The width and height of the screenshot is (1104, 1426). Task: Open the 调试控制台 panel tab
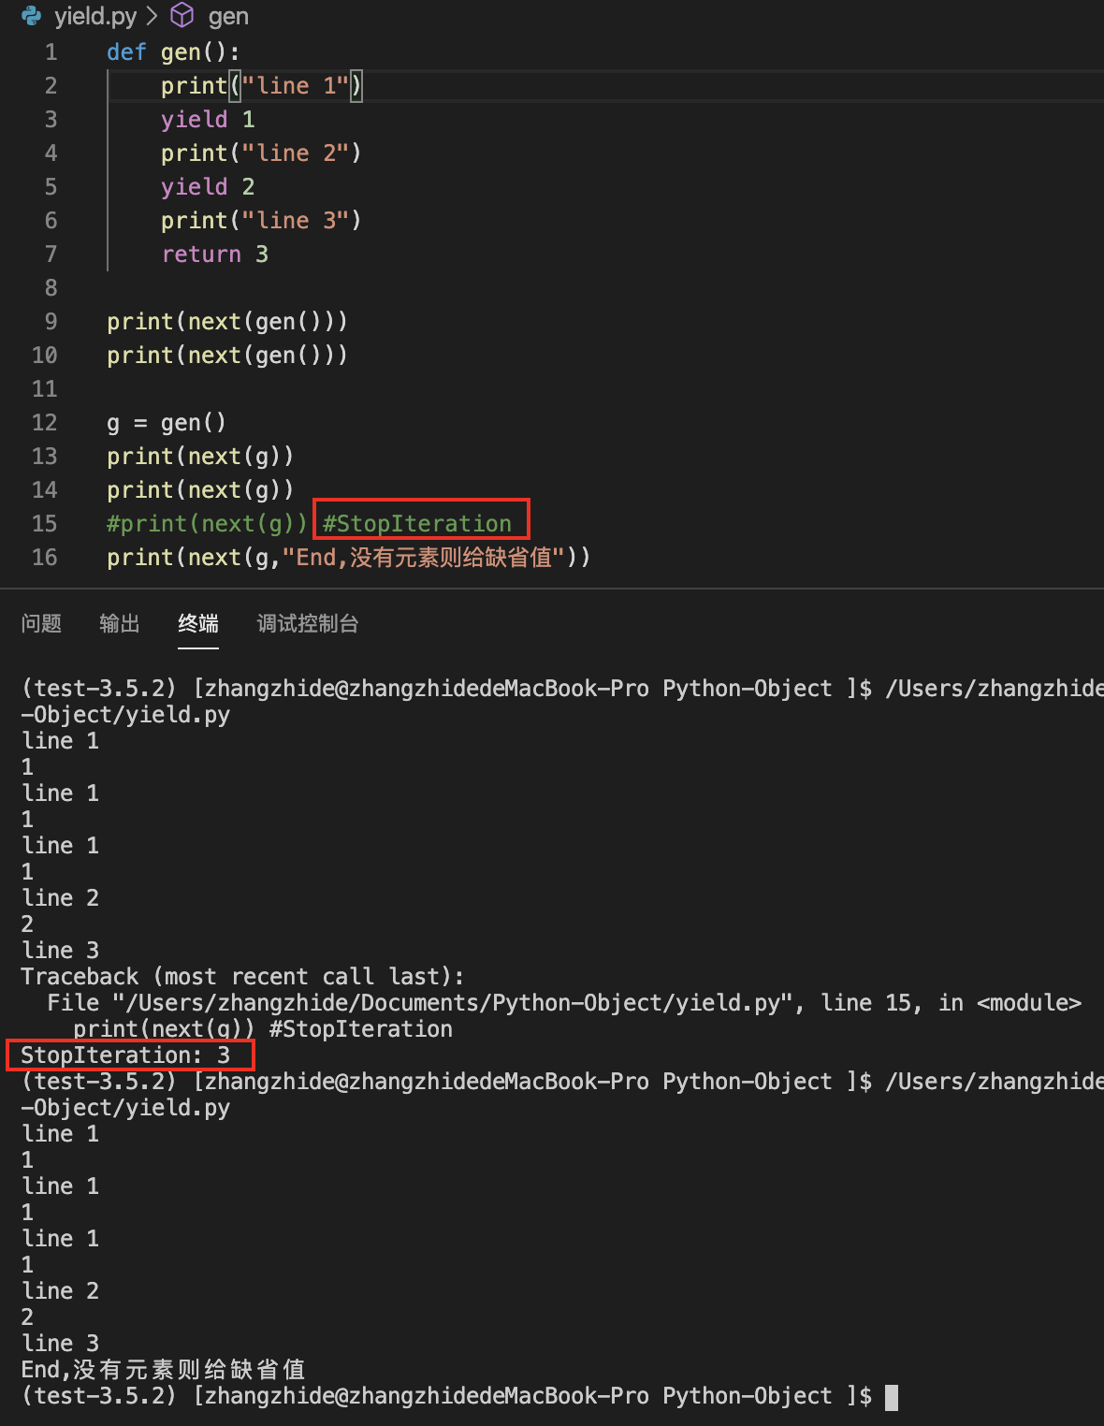coord(308,623)
